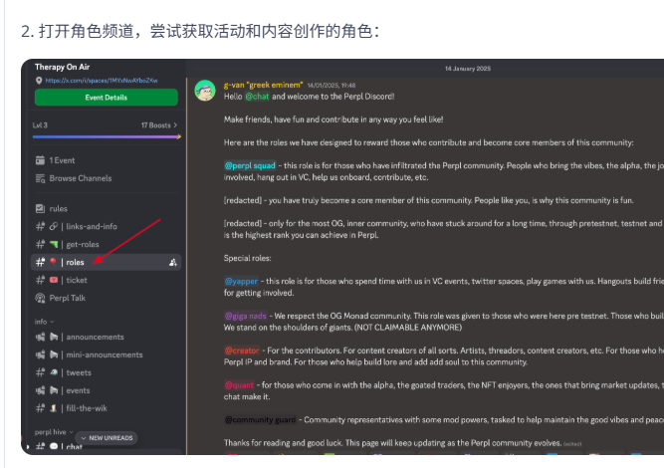Click the 14 January 2025 date divider
This screenshot has height=468, width=664.
pos(468,69)
